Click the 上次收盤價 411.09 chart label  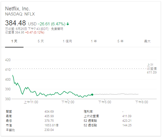(152, 69)
